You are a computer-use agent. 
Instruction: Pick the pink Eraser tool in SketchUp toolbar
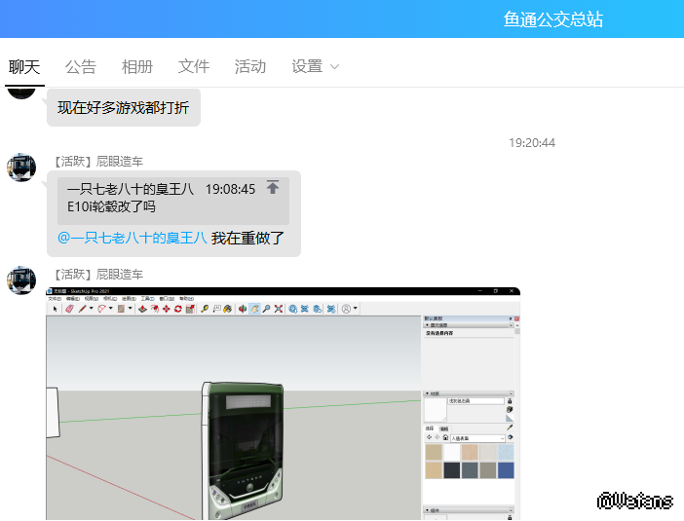[69, 309]
